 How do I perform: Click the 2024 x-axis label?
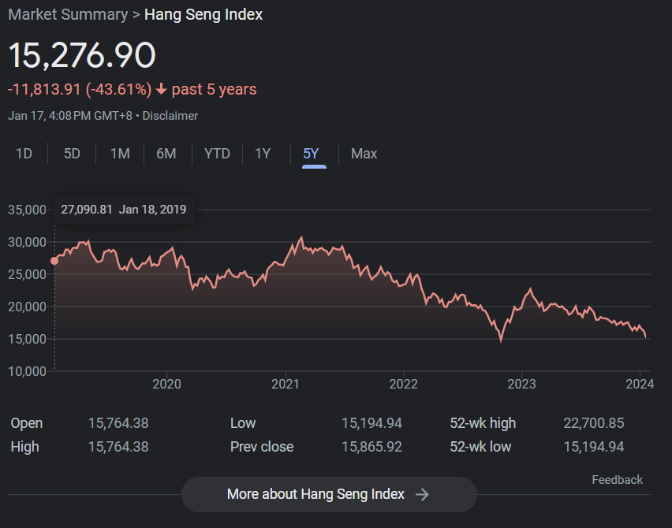point(640,384)
